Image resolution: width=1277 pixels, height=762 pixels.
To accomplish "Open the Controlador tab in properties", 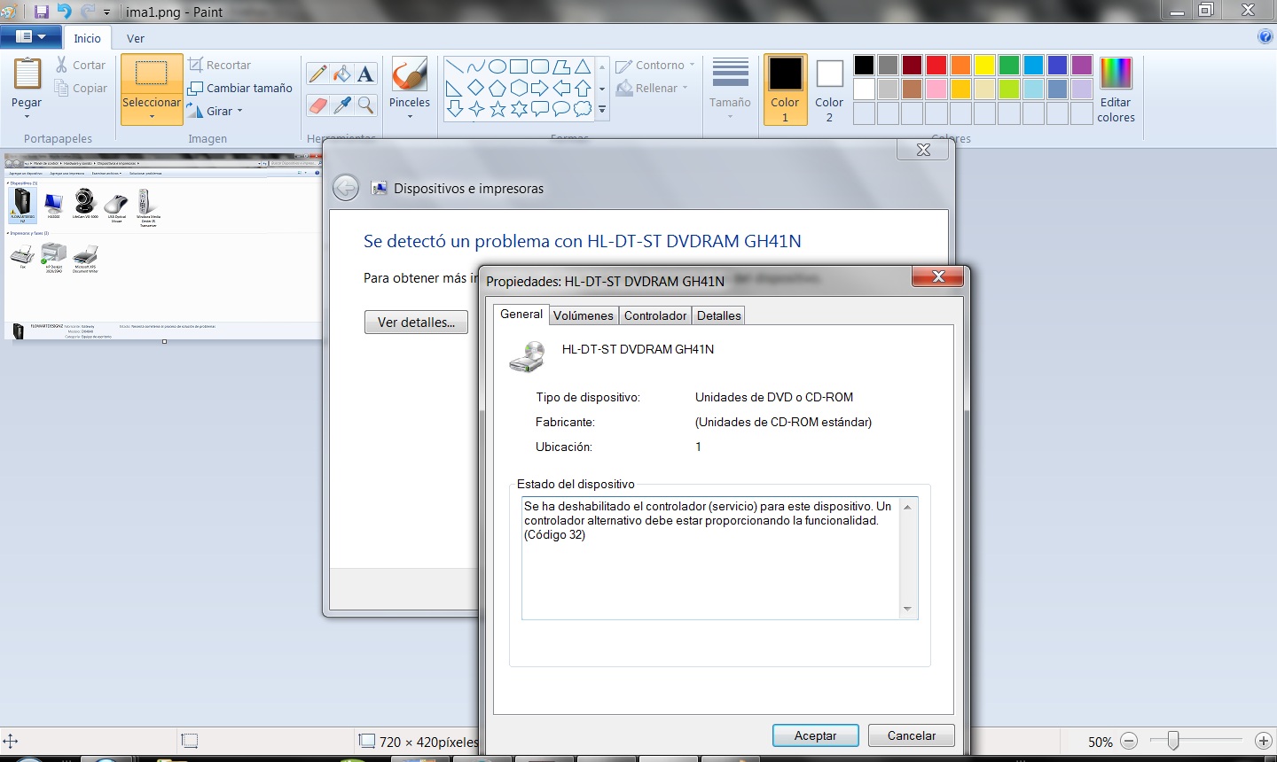I will pyautogui.click(x=654, y=315).
